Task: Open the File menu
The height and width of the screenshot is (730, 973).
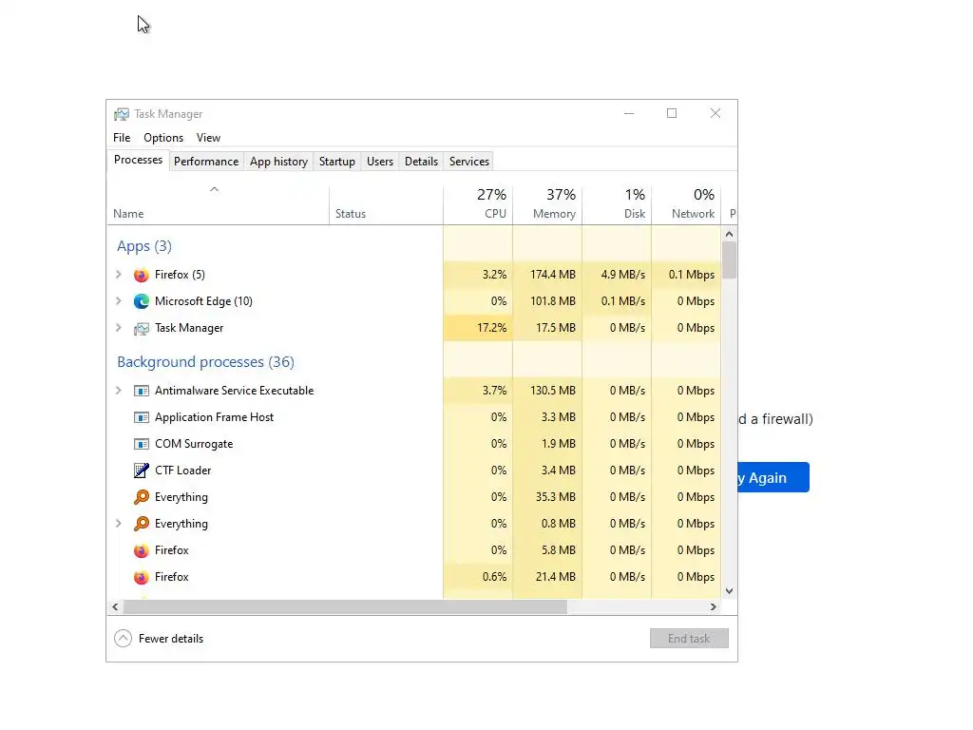Action: [122, 138]
